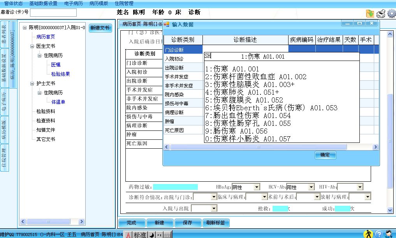Toggle the full/half-width moon icon
Viewport: 396px width, 238px height.
[151, 234]
